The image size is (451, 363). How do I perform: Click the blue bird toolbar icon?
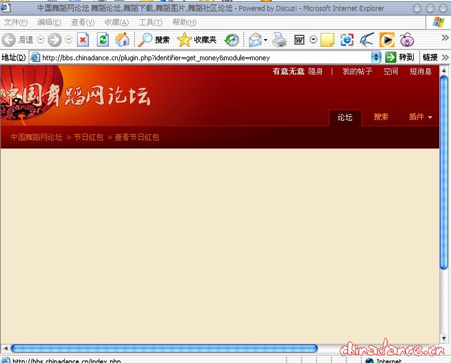point(367,40)
